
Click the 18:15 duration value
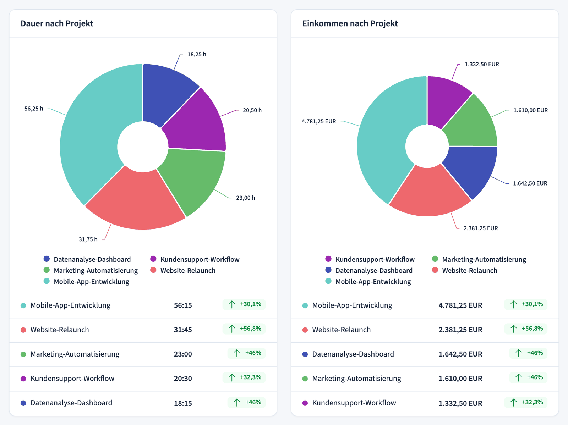coord(183,403)
